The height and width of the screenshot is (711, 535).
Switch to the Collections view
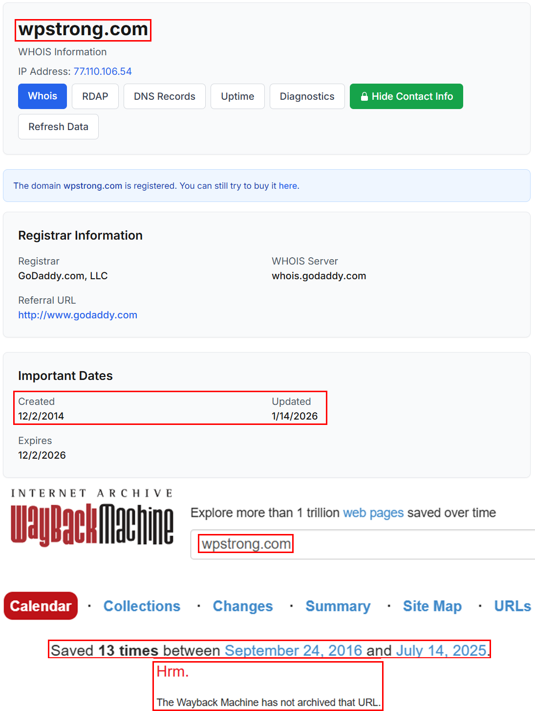pos(142,606)
